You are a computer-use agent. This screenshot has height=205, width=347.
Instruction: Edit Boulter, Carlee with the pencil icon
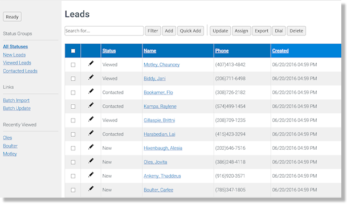[x=91, y=189]
